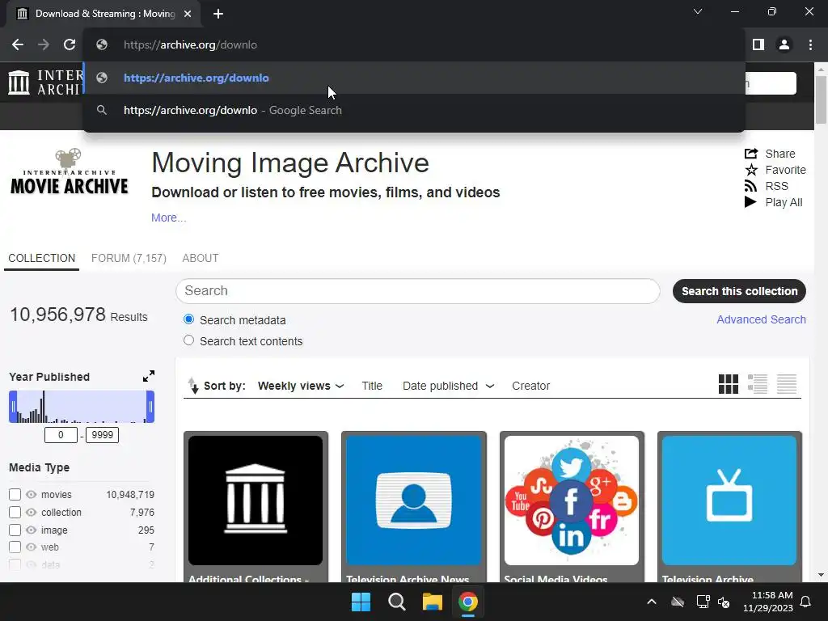Viewport: 828px width, 621px height.
Task: Click the collection Search input field
Action: coord(418,291)
